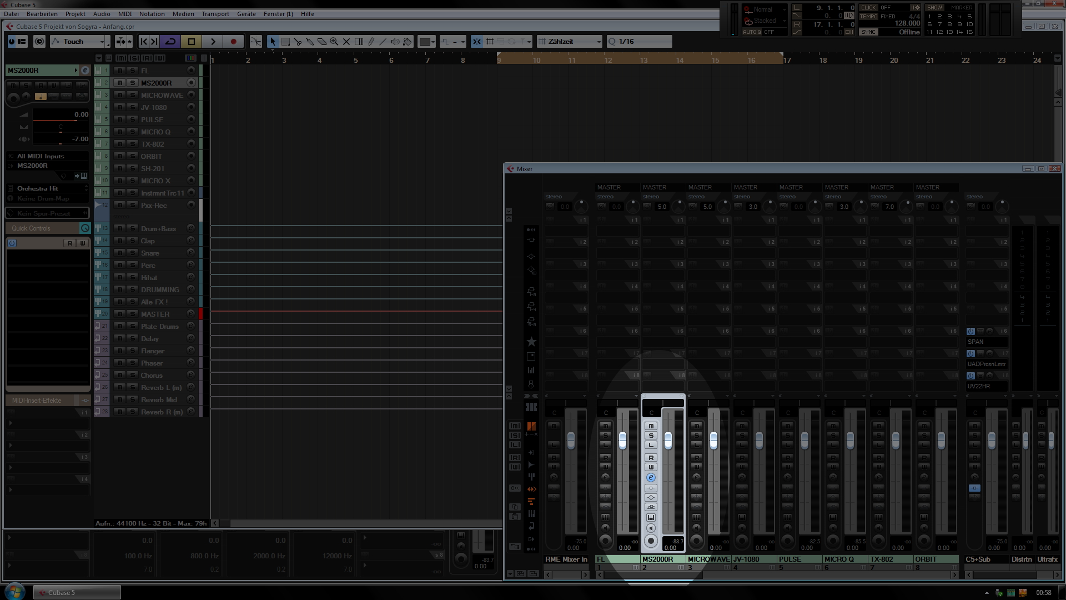
Task: Enable Read automation on MS2000R mixer channel
Action: [651, 458]
